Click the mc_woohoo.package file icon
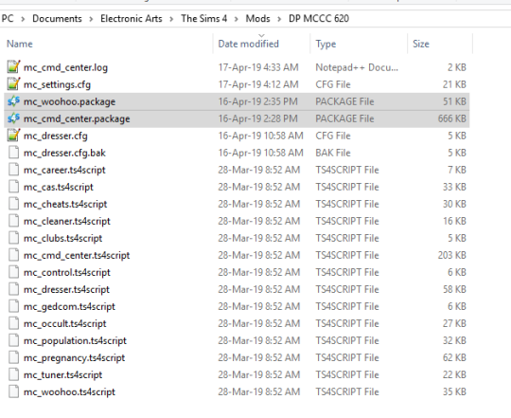The image size is (511, 418). [x=13, y=101]
